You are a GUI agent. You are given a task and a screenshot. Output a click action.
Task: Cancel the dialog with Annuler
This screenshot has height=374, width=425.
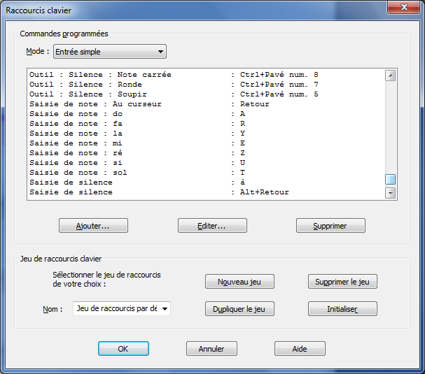click(211, 348)
